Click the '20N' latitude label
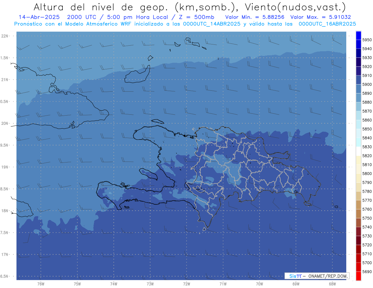The width and height of the screenshot is (373, 288). point(5,124)
